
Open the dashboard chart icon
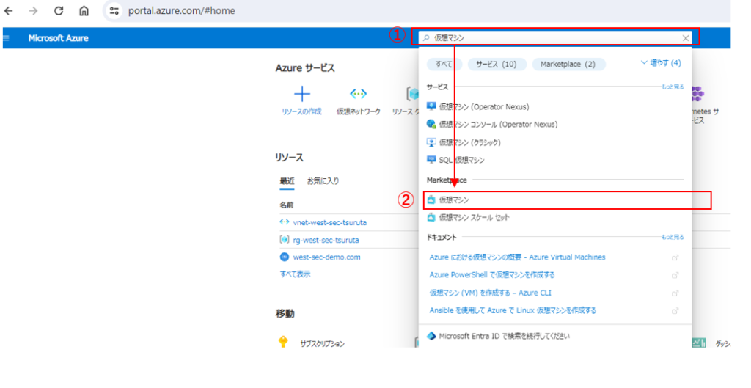point(699,343)
